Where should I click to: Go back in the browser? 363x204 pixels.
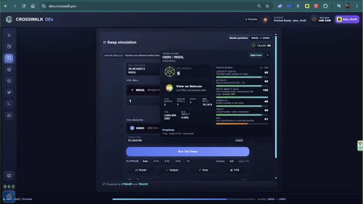coord(6,6)
